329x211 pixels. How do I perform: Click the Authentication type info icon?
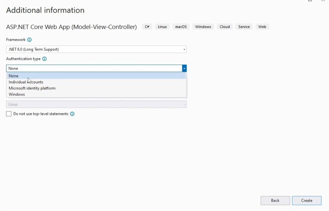(44, 59)
